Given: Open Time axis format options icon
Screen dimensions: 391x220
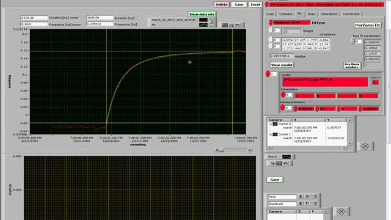Looking at the screenshot, I should 313,197.
